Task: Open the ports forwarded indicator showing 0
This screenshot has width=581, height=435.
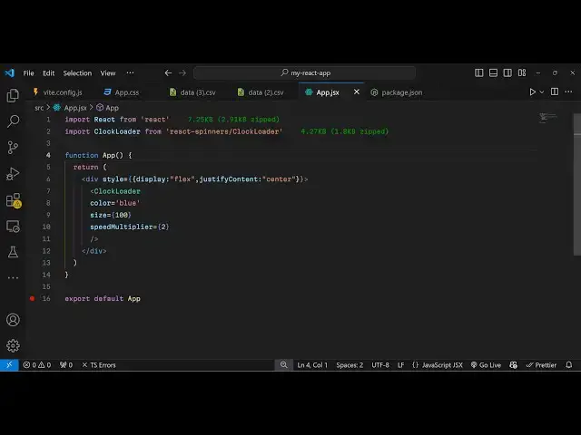Action: tap(66, 365)
